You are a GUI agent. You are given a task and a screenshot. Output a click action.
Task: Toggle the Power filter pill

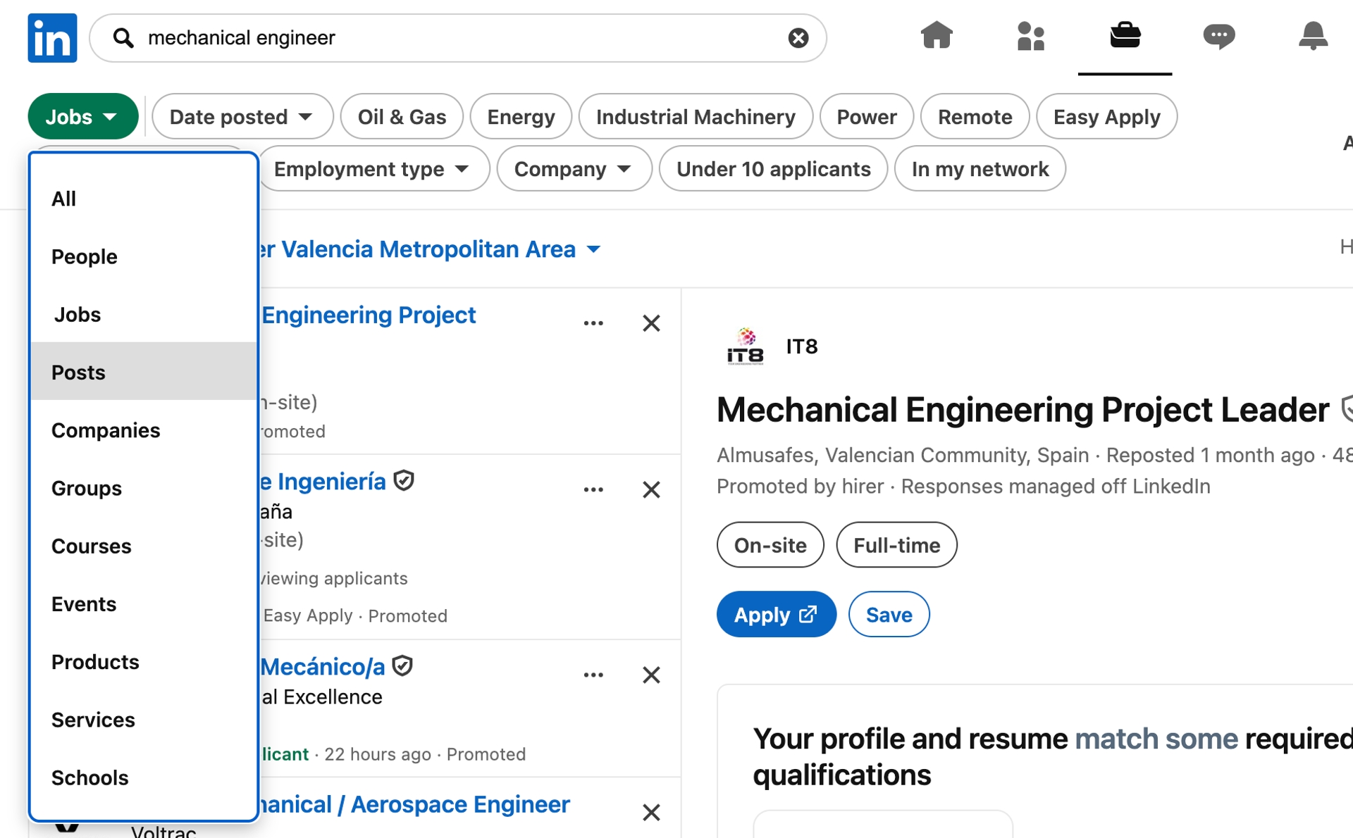867,116
